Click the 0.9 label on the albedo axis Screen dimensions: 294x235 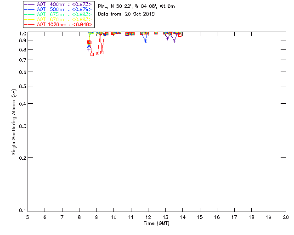click(x=23, y=40)
